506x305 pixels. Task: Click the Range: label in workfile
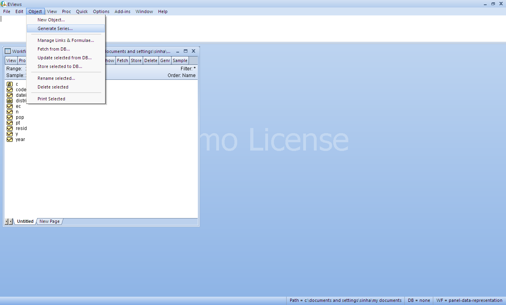pos(14,69)
